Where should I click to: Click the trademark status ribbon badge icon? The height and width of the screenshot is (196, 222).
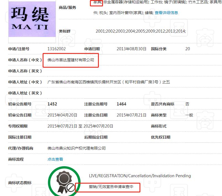(x=64, y=182)
